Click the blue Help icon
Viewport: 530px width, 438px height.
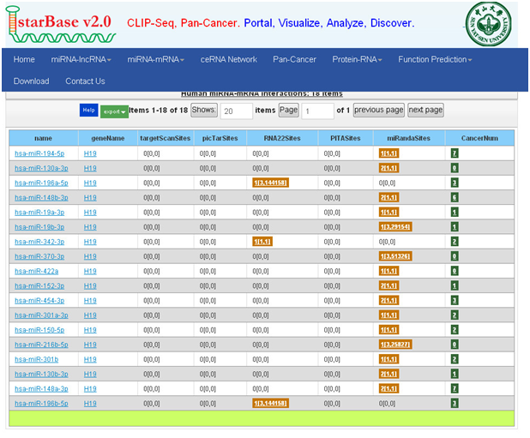point(88,111)
